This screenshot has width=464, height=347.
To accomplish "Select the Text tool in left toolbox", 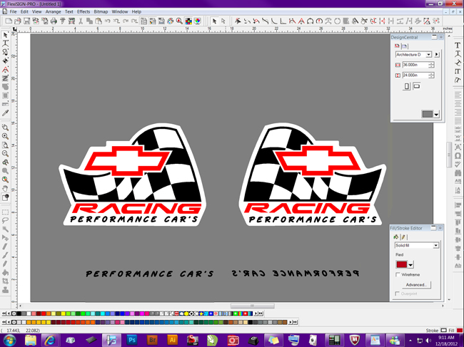I will (x=5, y=43).
